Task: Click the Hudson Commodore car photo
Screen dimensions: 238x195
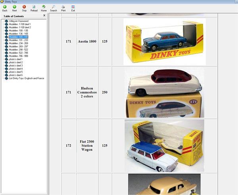Action: pos(165,93)
